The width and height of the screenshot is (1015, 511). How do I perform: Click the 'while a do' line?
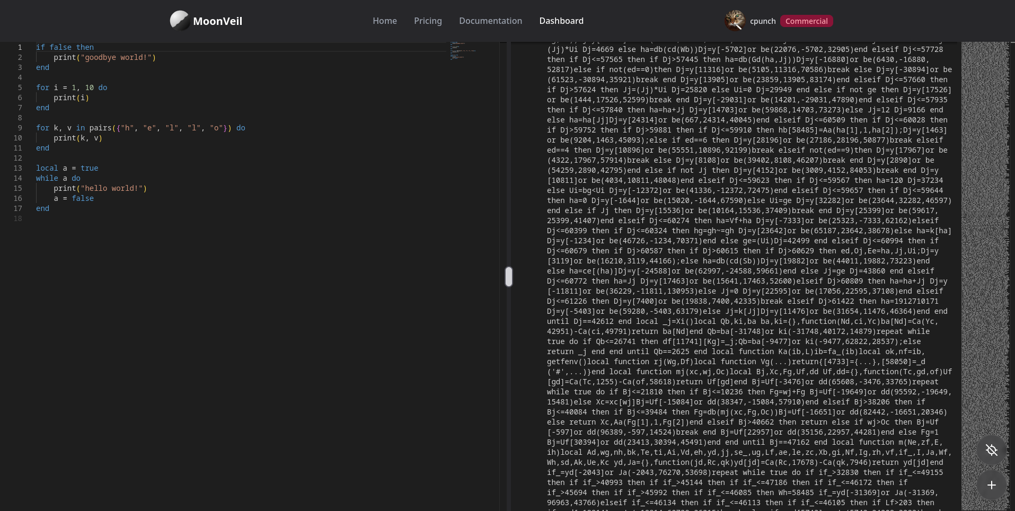click(58, 178)
